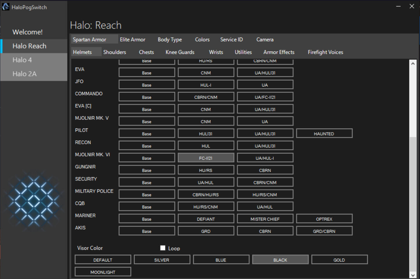Select the Base Gungnir helmet
Image resolution: width=420 pixels, height=279 pixels.
(x=146, y=170)
